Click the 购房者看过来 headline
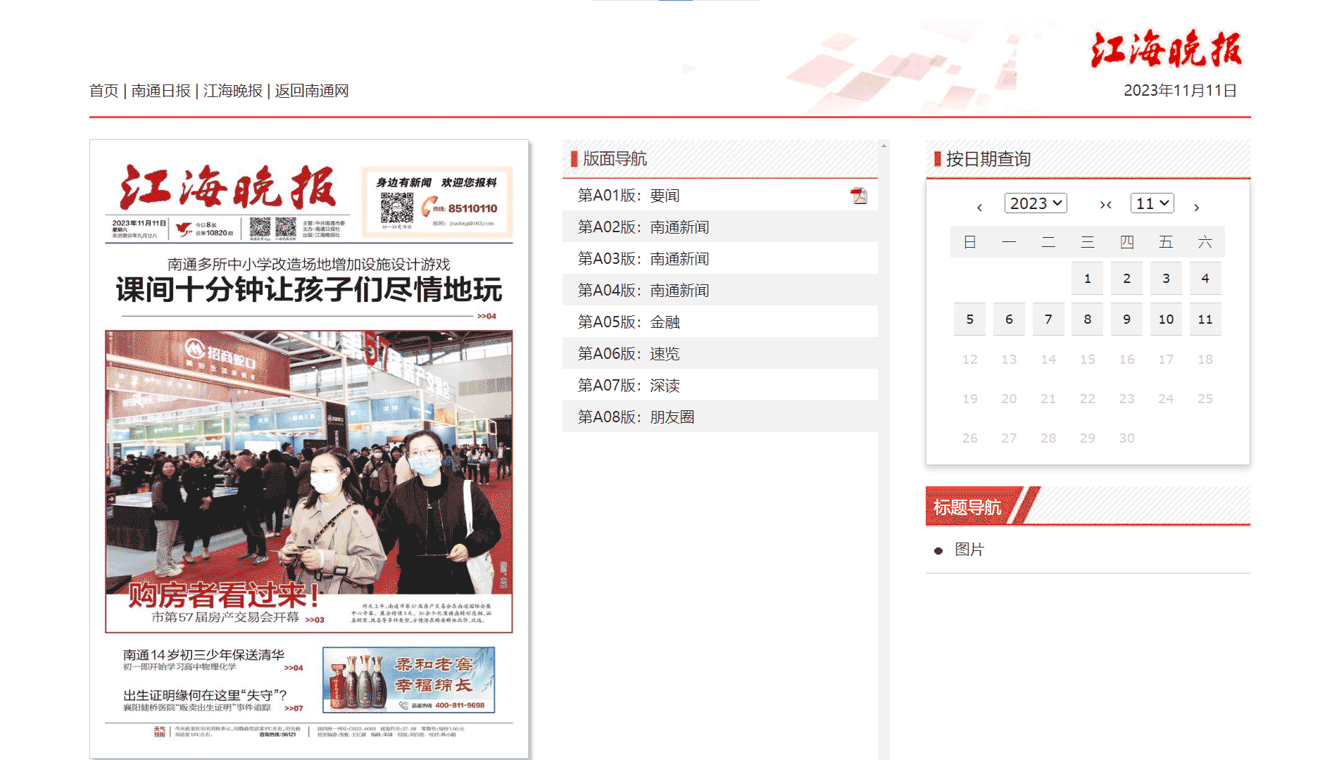 coord(224,595)
